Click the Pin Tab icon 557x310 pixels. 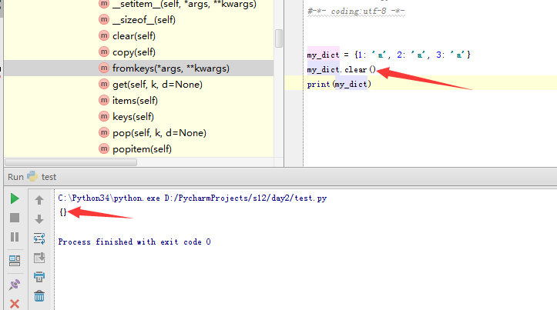tap(15, 285)
